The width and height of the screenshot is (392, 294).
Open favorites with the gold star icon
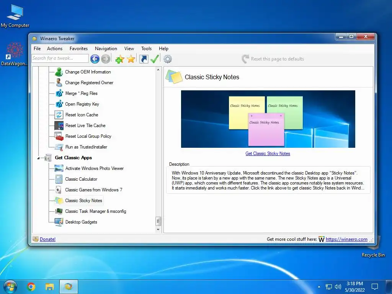coord(131,59)
